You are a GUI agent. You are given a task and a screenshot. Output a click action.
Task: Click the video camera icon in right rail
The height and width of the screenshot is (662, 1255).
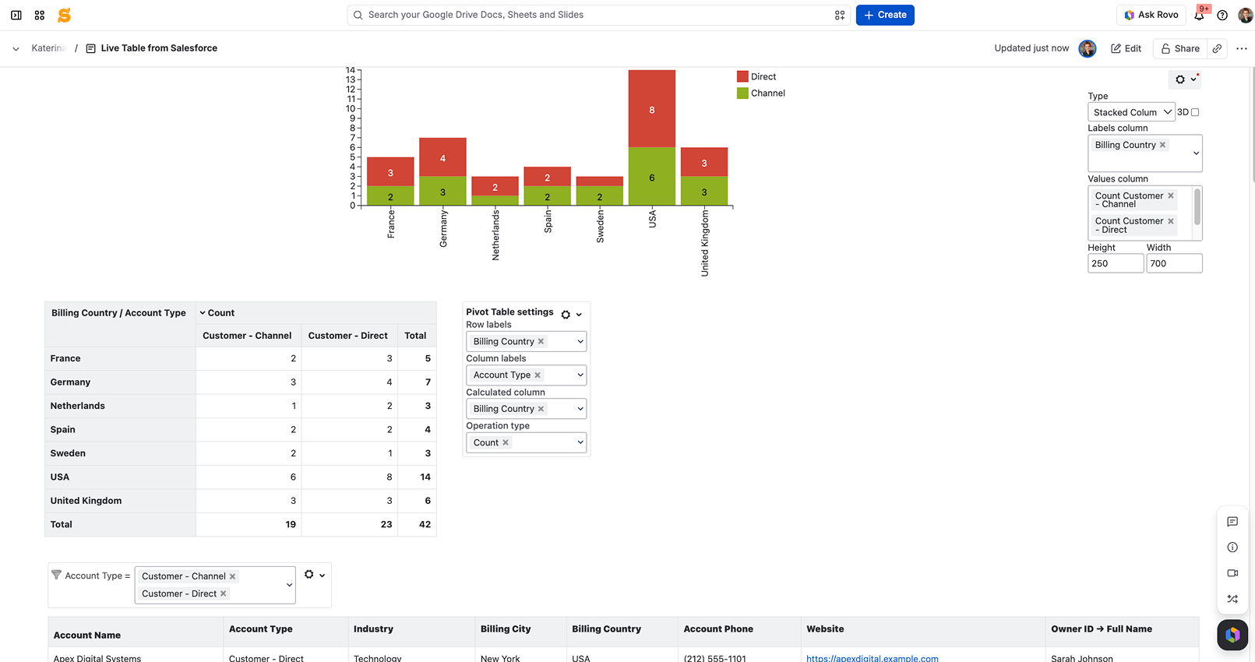coord(1232,573)
